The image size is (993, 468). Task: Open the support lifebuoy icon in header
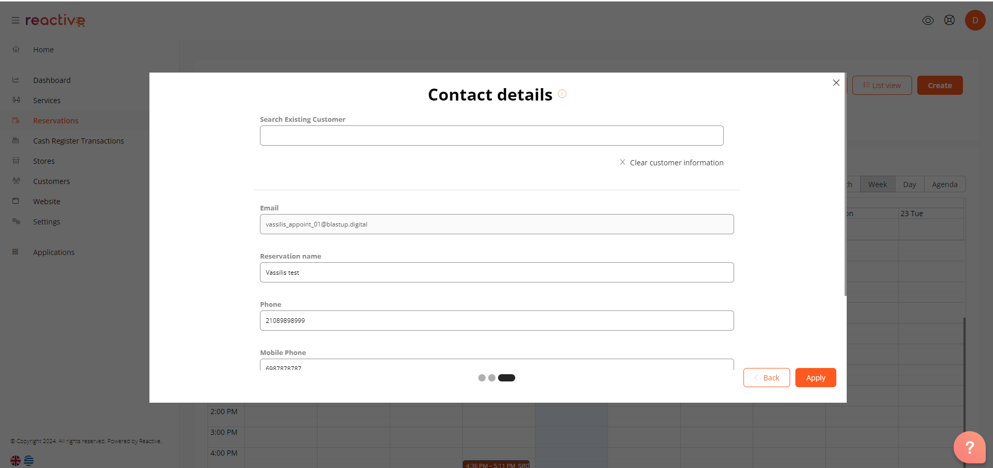pyautogui.click(x=949, y=20)
